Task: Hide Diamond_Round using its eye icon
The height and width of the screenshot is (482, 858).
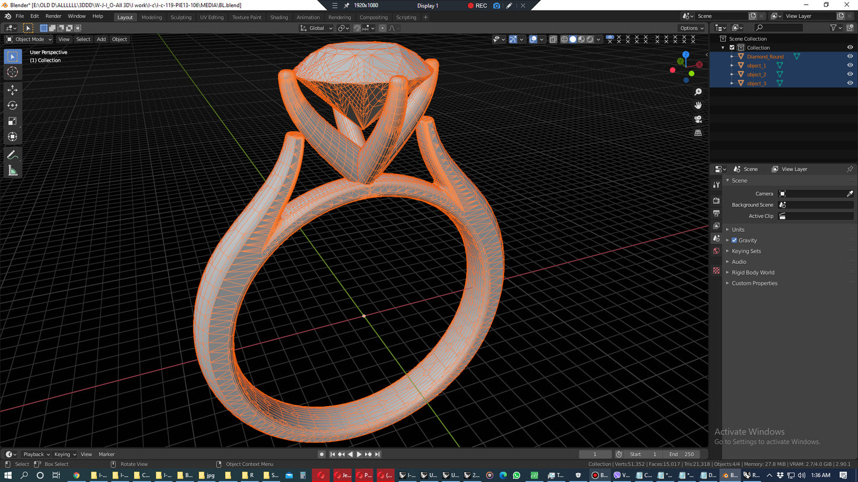Action: [x=850, y=56]
